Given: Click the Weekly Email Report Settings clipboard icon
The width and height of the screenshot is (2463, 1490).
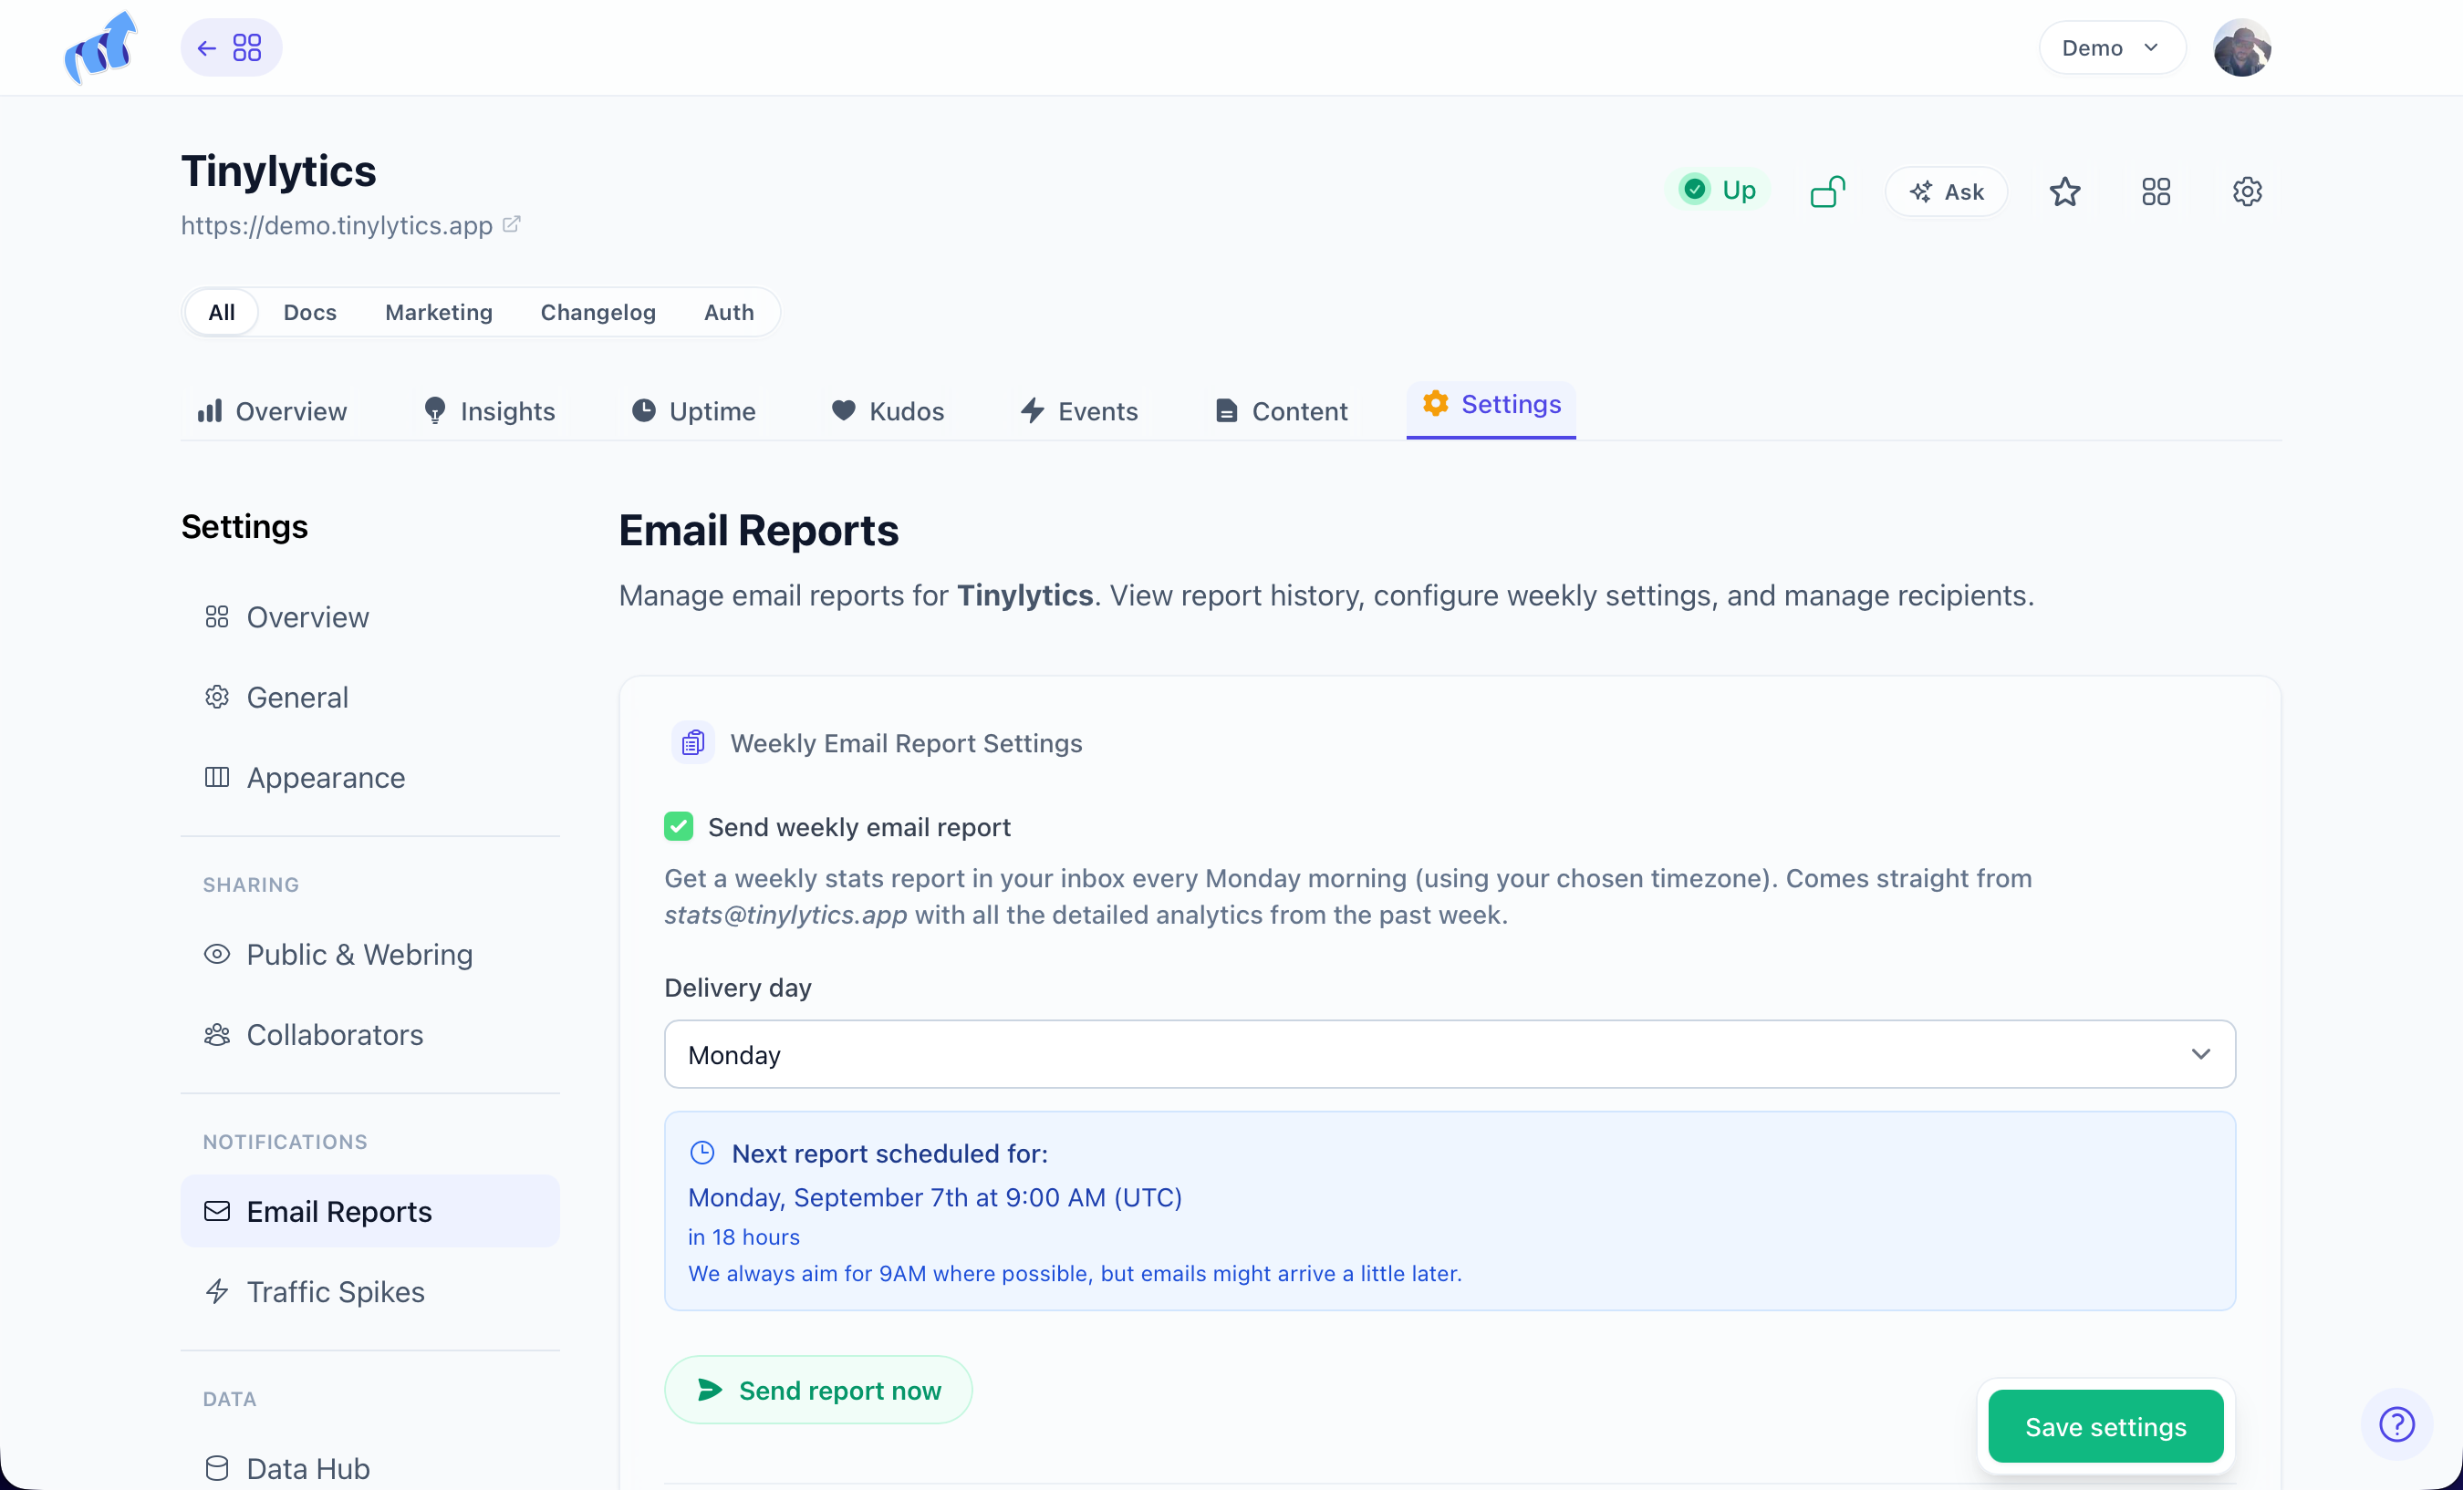Looking at the screenshot, I should (692, 742).
